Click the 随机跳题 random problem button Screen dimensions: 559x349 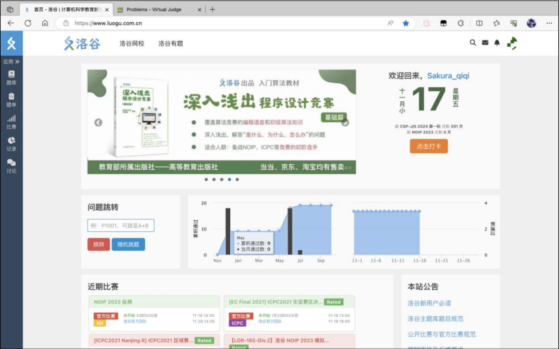pos(128,244)
